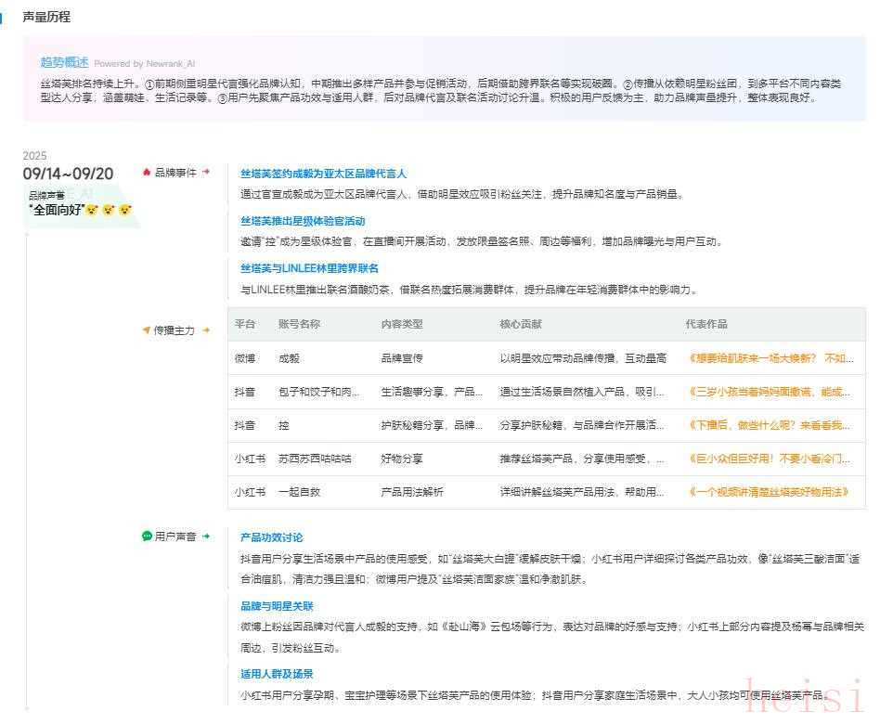Open event 丝塔芙签约成毅为亚太区品牌代言人
Image resolution: width=880 pixels, height=724 pixels.
[x=323, y=174]
